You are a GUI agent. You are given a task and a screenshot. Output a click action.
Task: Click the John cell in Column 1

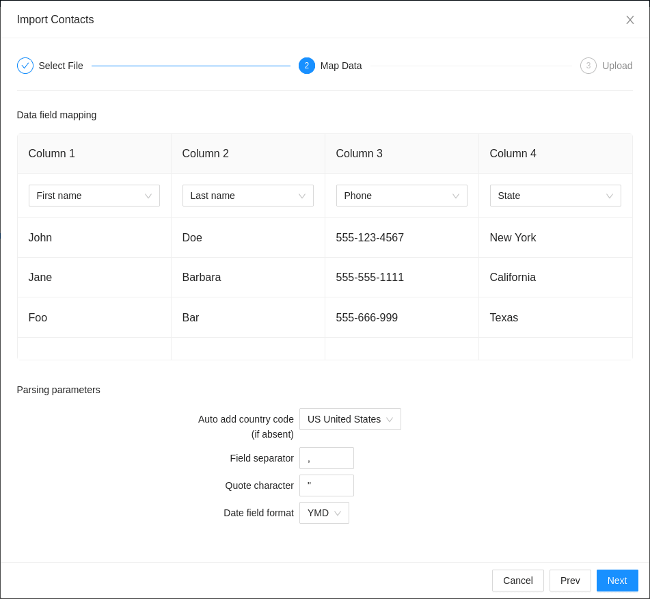pos(40,238)
